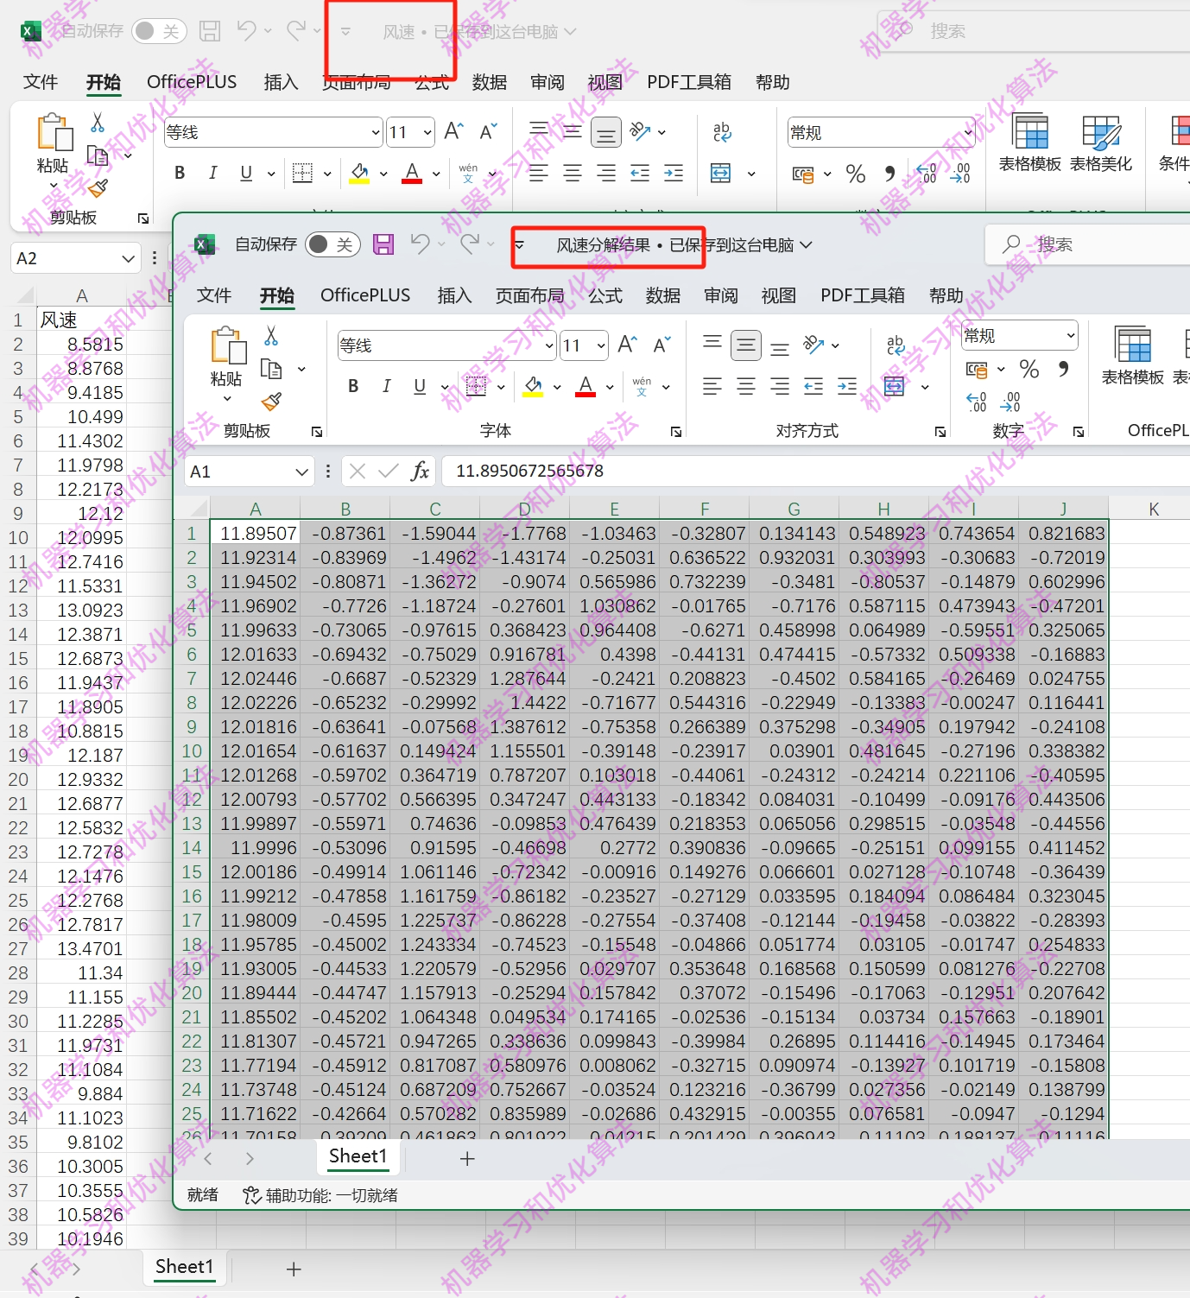Click formula bar showing 11.8950672565678
Viewport: 1190px width, 1298px height.
(x=815, y=472)
